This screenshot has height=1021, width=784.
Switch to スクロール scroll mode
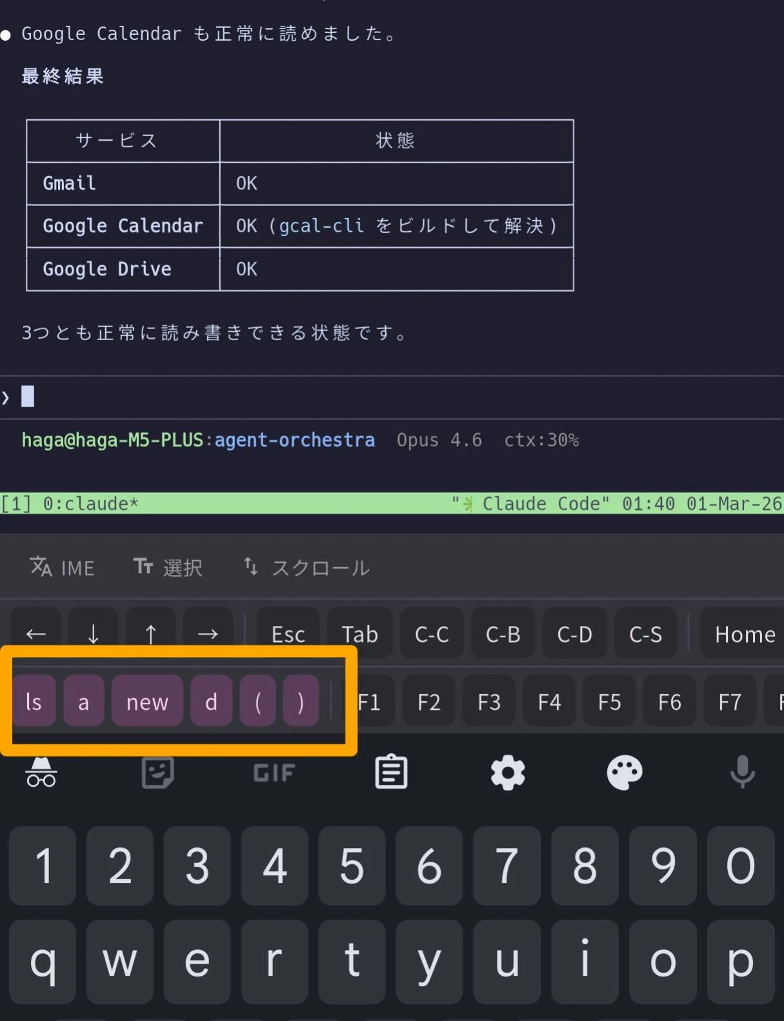point(307,567)
